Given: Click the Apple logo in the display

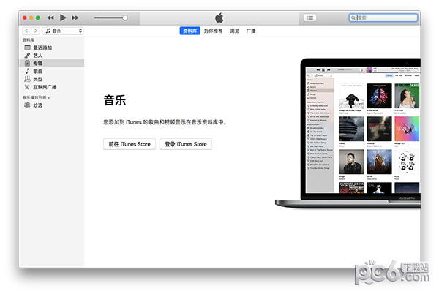Looking at the screenshot, I should (219, 18).
